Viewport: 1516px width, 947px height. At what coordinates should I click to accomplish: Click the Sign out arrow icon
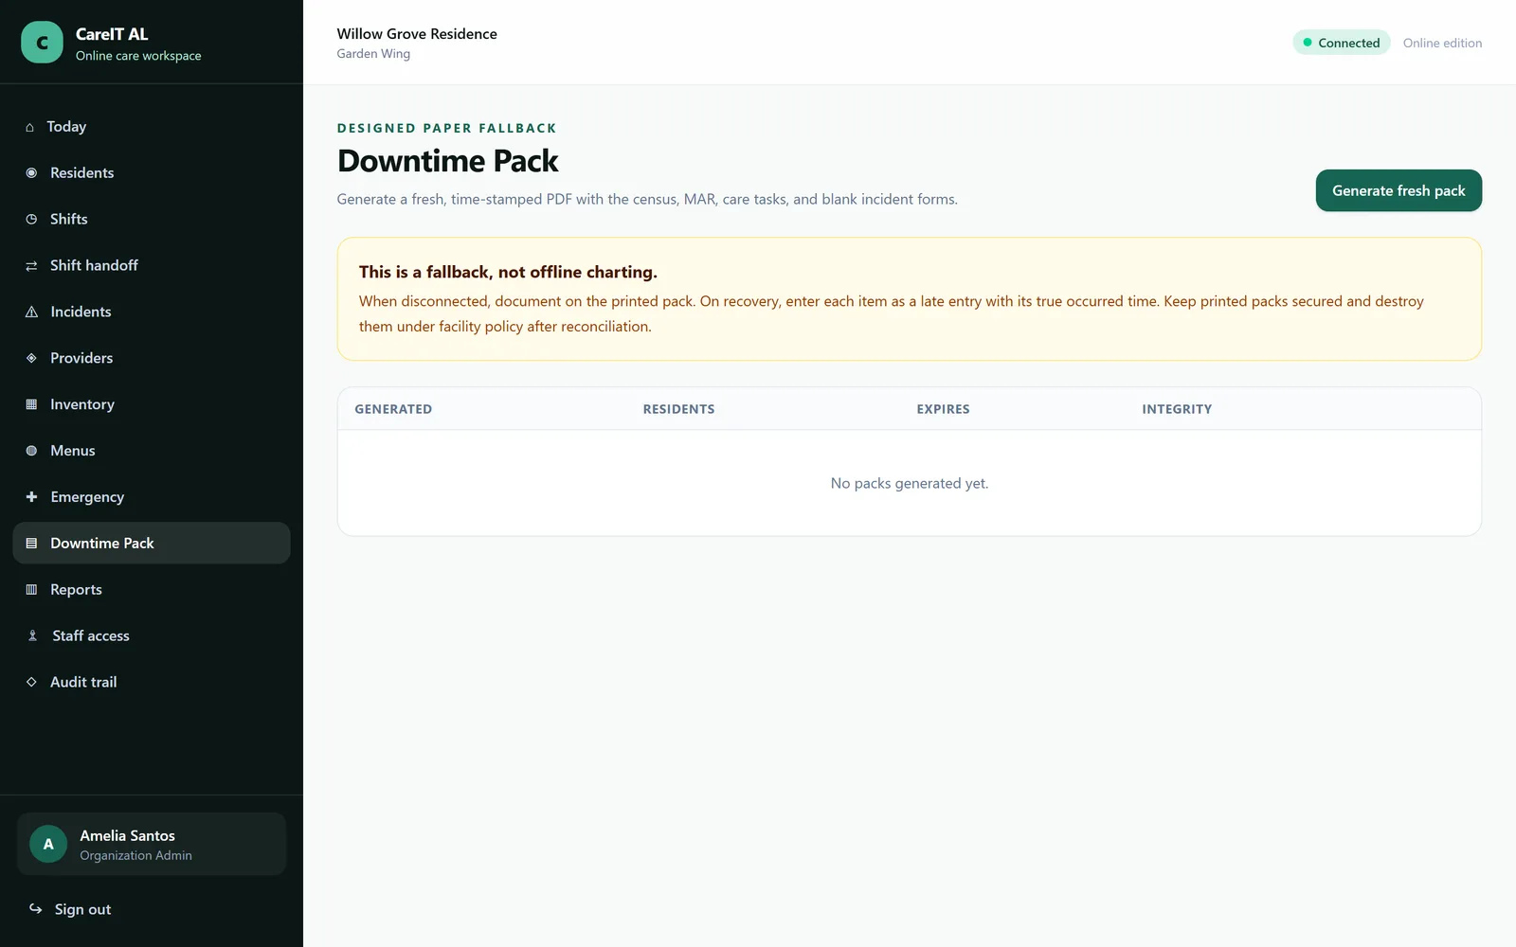[x=35, y=909]
